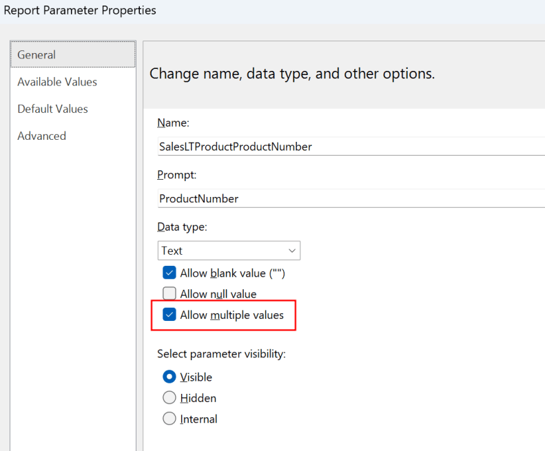Click the 'Select parameter visibility:' label

pyautogui.click(x=221, y=354)
